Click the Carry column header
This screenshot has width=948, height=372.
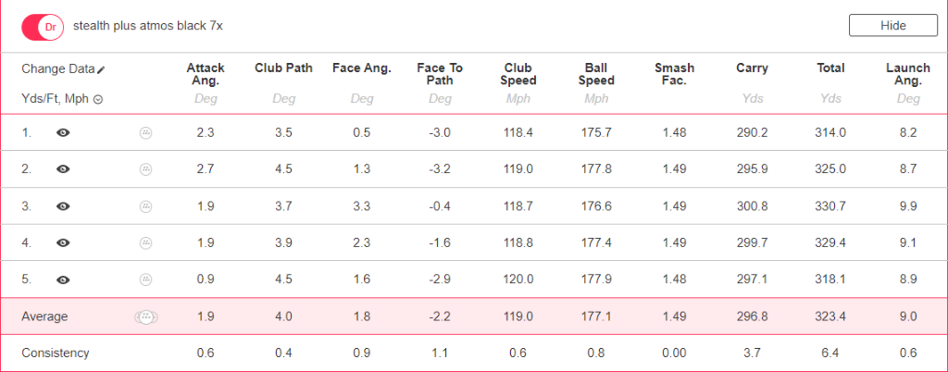click(x=752, y=68)
